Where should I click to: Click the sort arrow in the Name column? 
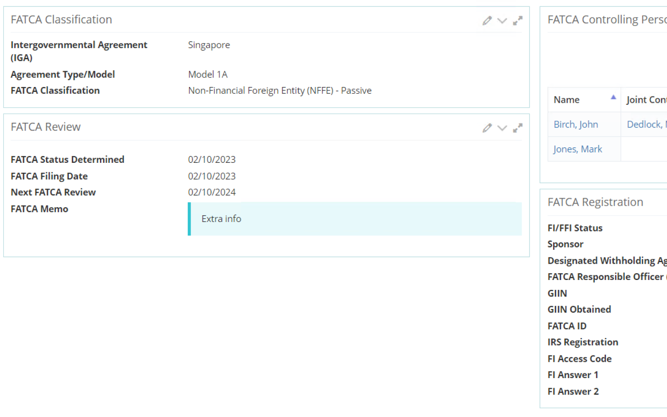point(613,97)
